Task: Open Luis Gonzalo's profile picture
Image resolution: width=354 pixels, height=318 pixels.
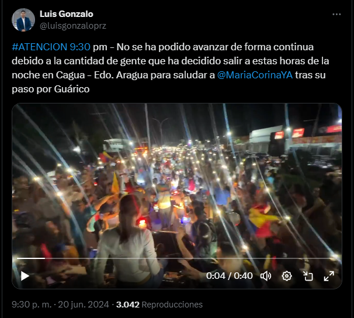Action: [x=23, y=20]
